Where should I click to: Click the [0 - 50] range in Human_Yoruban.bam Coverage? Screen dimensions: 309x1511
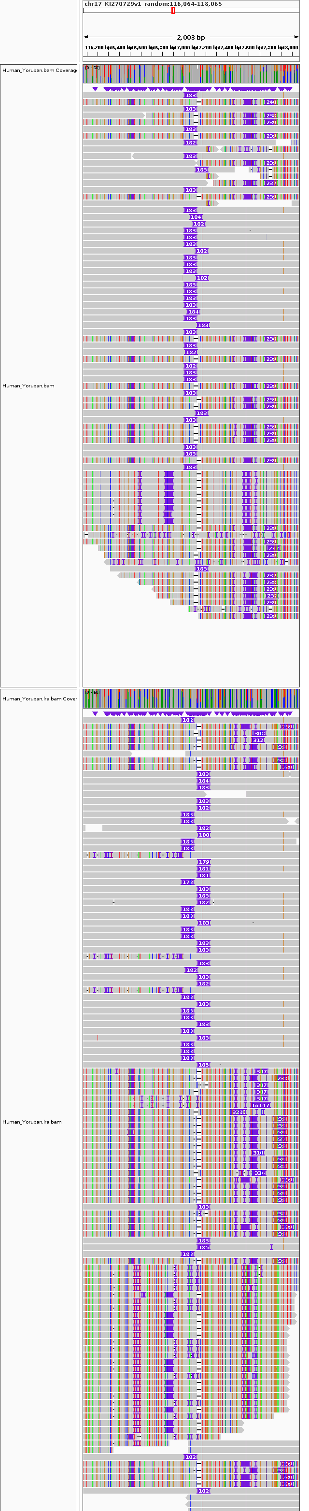[92, 68]
